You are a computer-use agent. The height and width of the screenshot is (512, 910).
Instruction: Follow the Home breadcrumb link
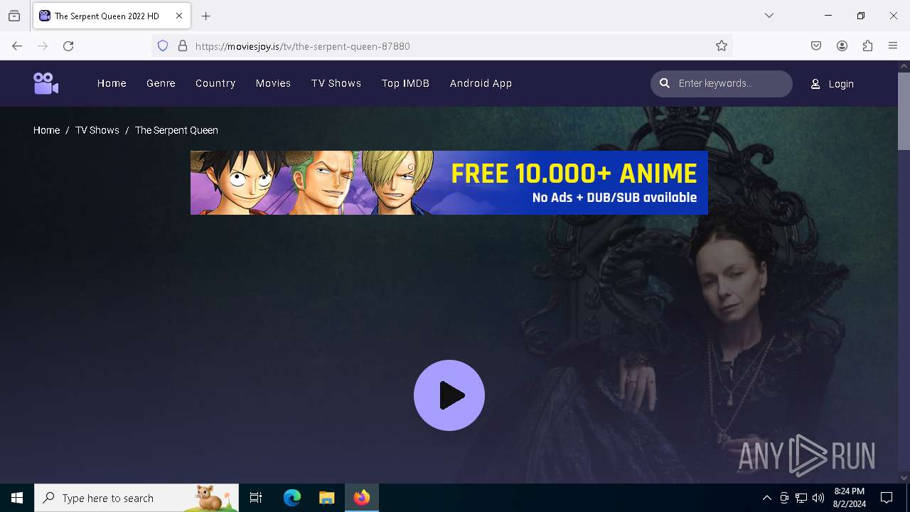pos(46,130)
